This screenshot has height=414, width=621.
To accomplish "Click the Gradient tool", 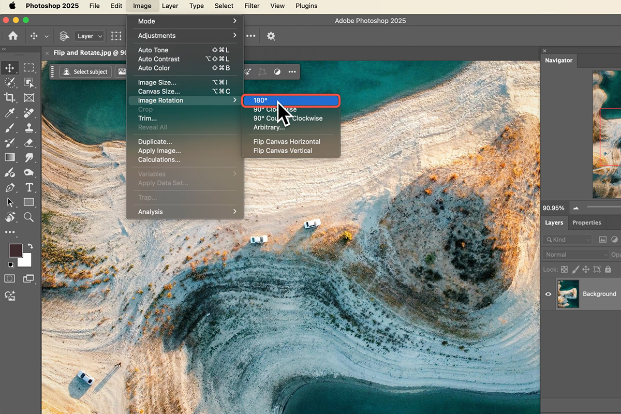I will pos(10,157).
